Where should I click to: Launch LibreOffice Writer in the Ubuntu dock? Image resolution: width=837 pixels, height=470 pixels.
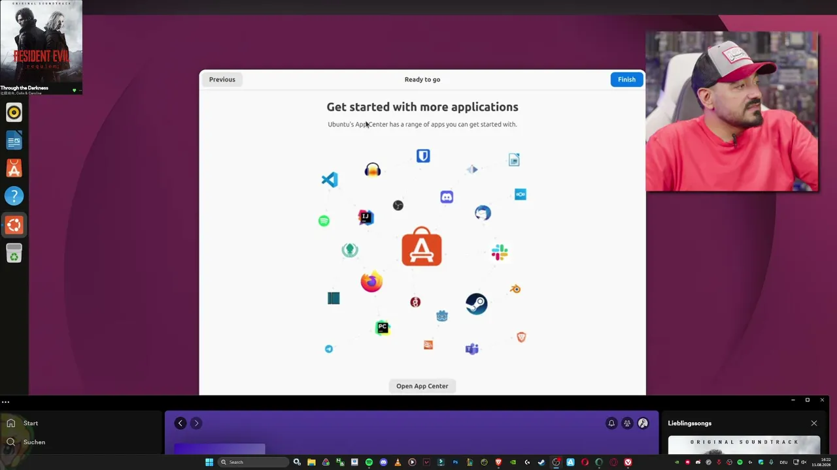coord(14,140)
